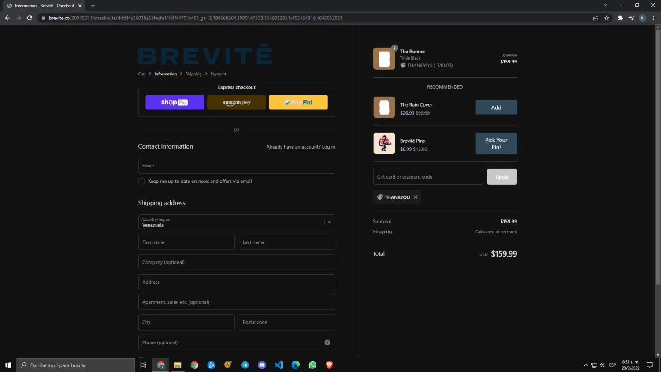Viewport: 661px width, 372px height.
Task: Open the volume control in system tray
Action: point(602,365)
